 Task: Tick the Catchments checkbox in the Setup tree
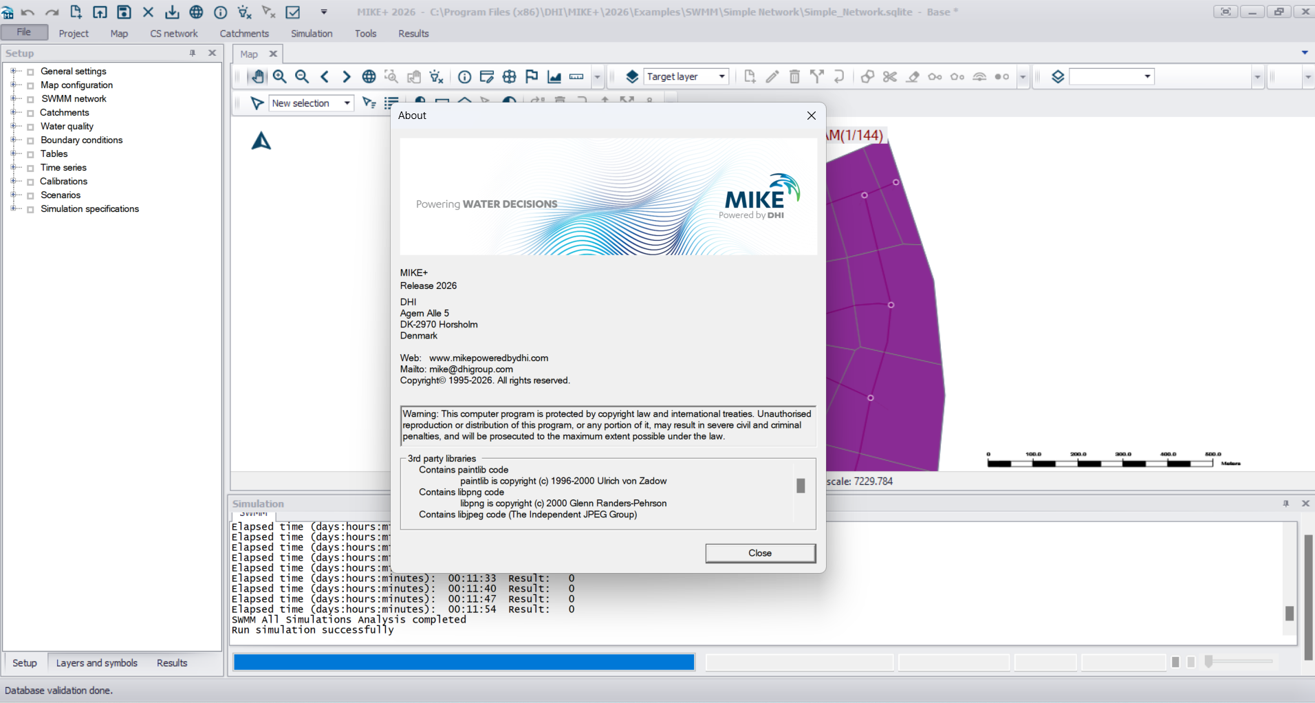click(30, 113)
